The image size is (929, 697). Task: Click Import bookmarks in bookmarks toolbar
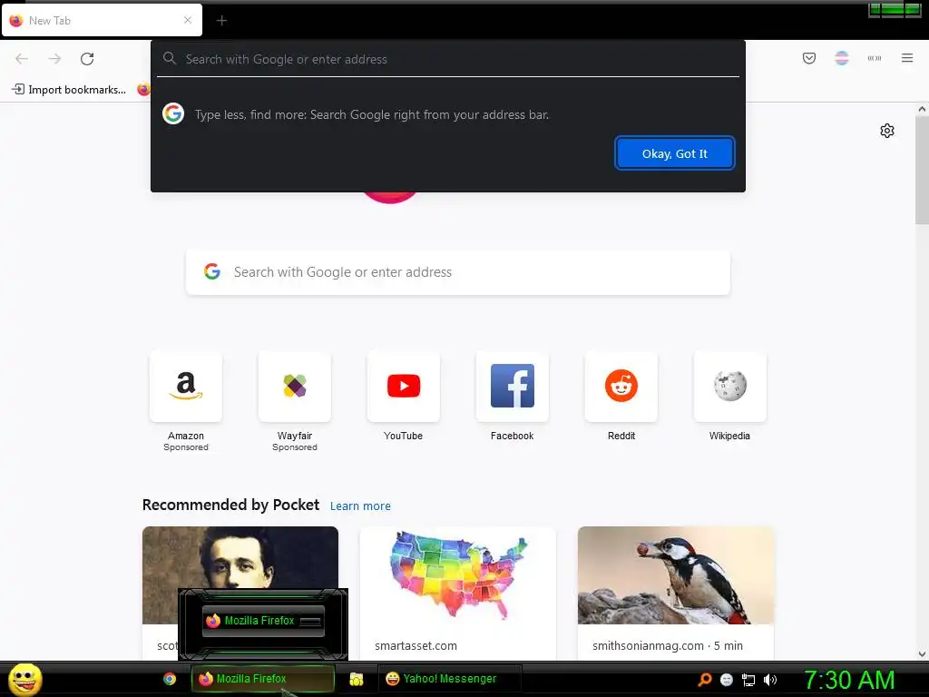pyautogui.click(x=69, y=90)
